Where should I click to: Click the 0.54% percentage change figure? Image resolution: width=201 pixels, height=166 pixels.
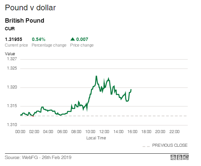pos(38,40)
